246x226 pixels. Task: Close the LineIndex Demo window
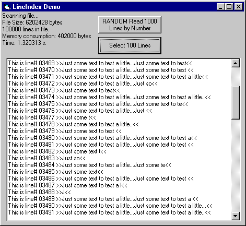pos(239,7)
